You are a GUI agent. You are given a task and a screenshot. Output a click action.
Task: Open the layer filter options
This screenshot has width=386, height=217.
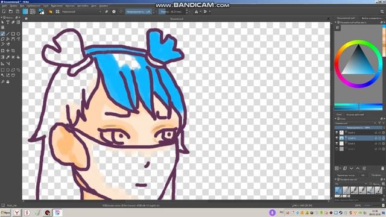(x=380, y=123)
